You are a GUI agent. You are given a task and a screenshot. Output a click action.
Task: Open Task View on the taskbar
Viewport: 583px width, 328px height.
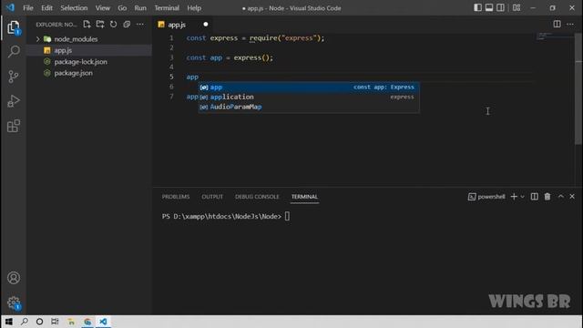tap(55, 322)
